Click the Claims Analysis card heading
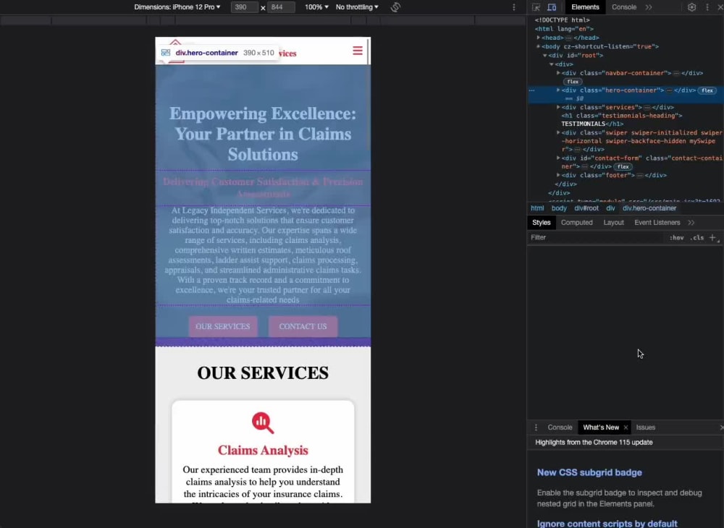This screenshot has width=724, height=528. tap(263, 450)
